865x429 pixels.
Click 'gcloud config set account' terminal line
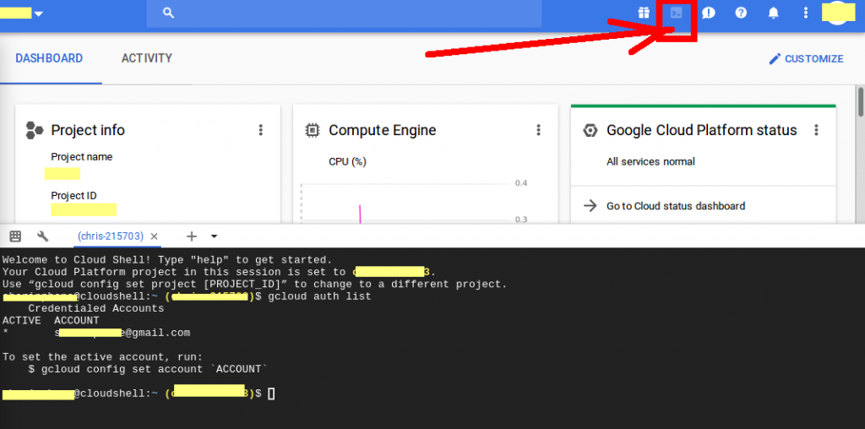148,369
